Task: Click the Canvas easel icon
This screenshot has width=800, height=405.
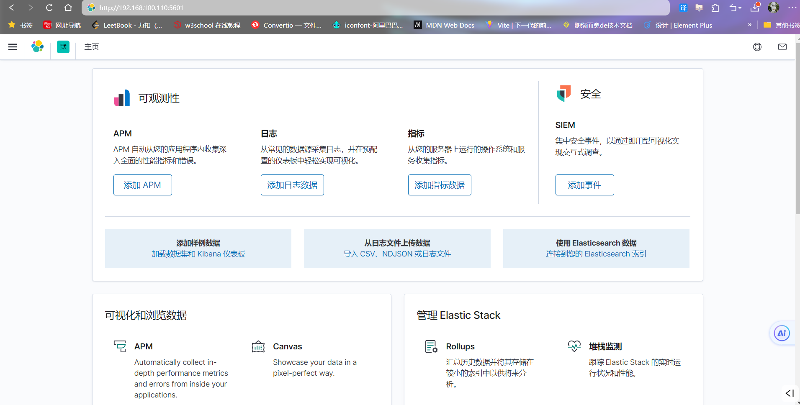Action: pos(258,346)
